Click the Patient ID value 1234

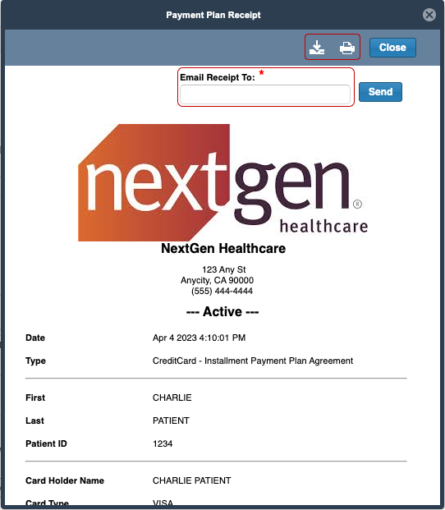point(163,444)
